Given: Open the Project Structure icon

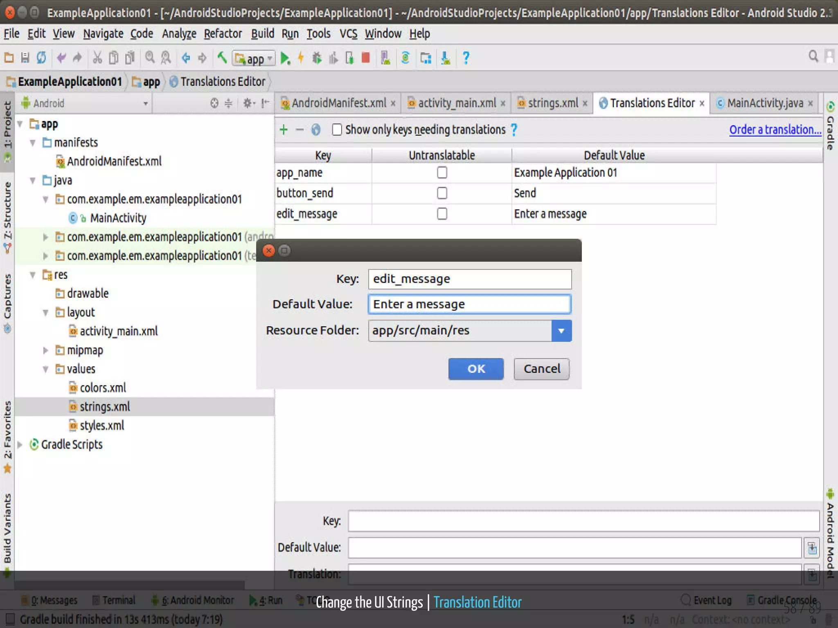Looking at the screenshot, I should (426, 58).
